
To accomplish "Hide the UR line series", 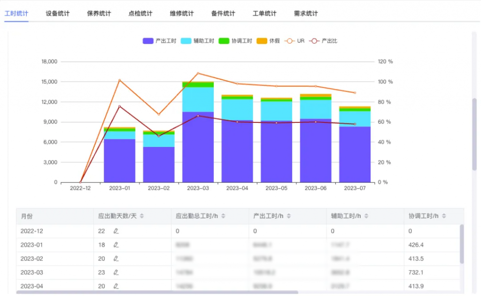I will point(295,41).
